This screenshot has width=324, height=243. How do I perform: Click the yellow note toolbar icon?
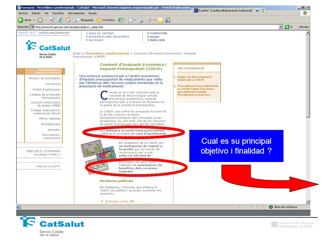click(160, 20)
